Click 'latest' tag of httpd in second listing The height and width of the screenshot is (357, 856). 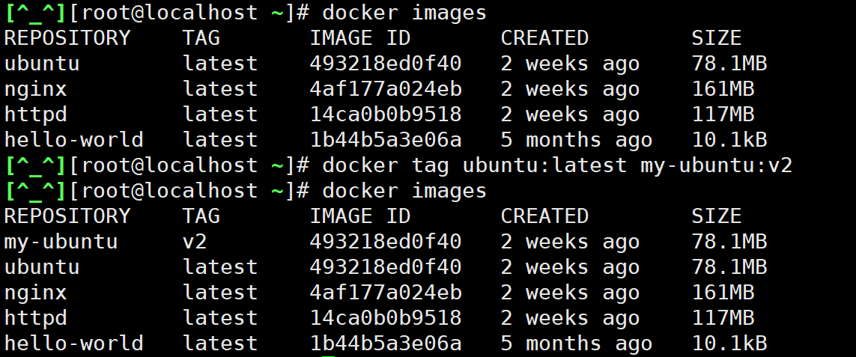[x=220, y=318]
